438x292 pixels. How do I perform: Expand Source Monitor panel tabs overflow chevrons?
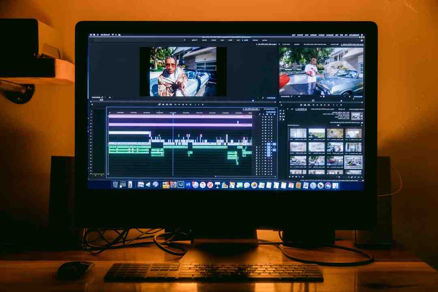(279, 44)
